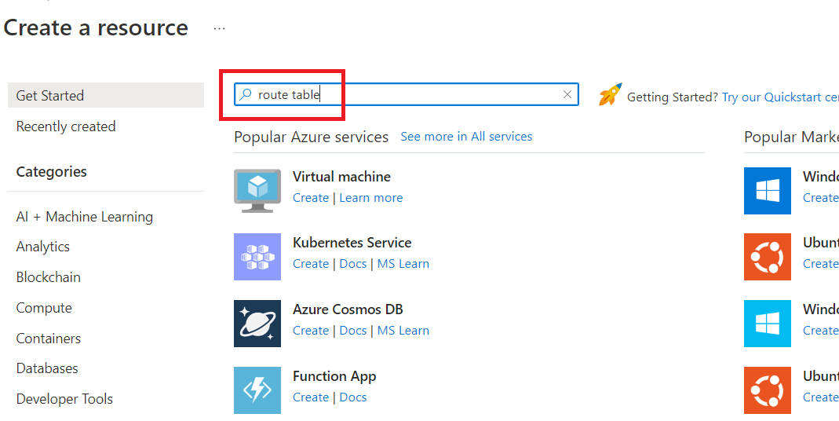Clear the search box with the X icon
Screen dimensions: 839x421
coord(567,94)
